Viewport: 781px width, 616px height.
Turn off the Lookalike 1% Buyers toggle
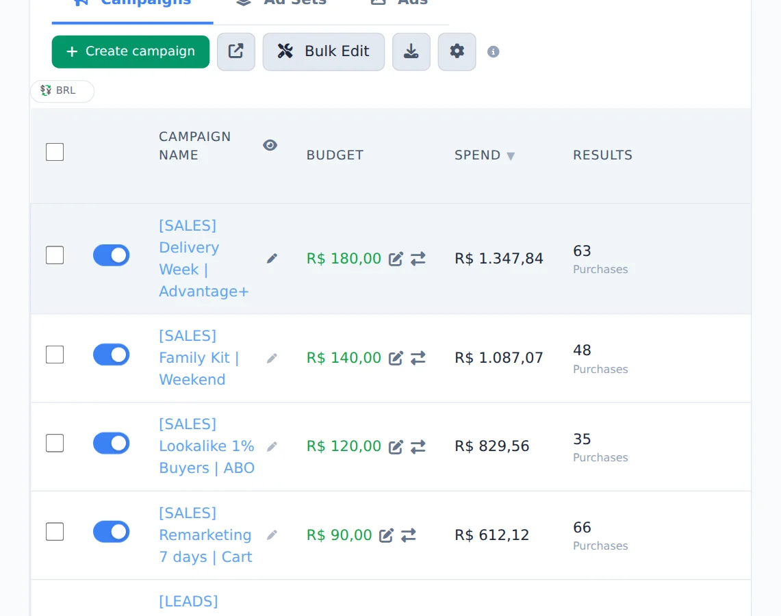[x=111, y=444]
